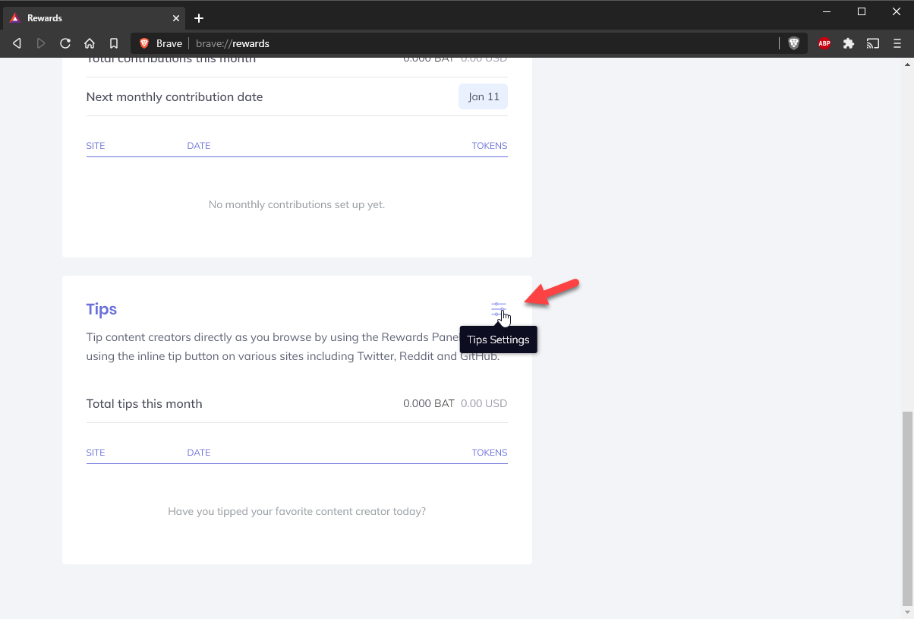The height and width of the screenshot is (619, 914).
Task: Bookmark this page
Action: pyautogui.click(x=114, y=43)
